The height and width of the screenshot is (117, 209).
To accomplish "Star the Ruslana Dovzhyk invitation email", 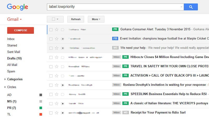I will [57, 85].
